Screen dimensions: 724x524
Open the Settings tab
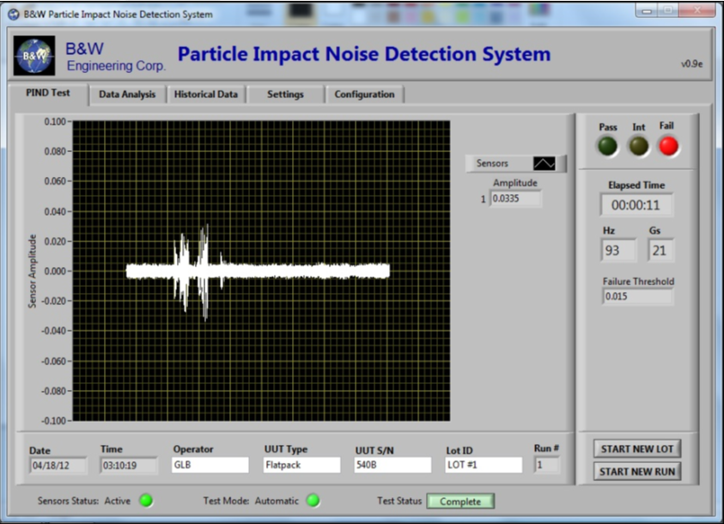click(285, 94)
